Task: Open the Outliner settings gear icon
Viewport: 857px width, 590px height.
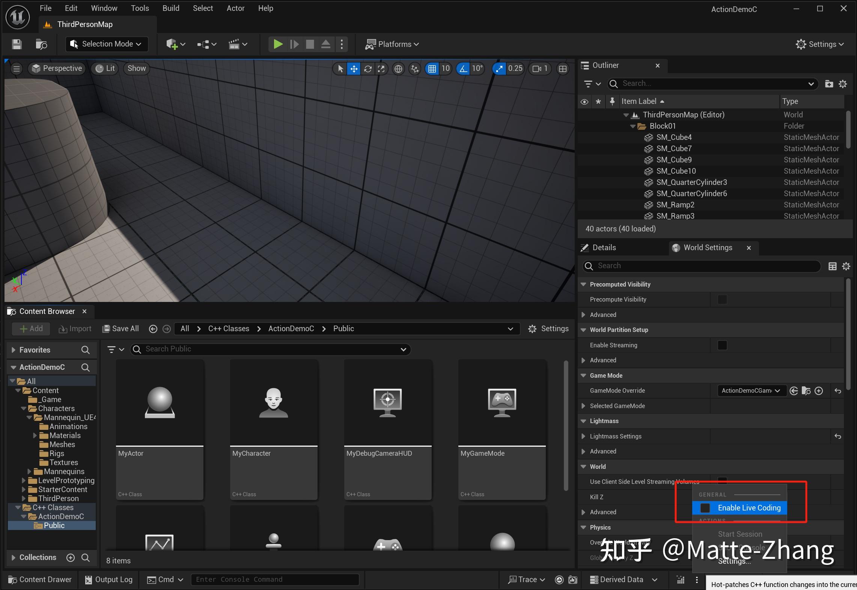Action: click(x=843, y=84)
